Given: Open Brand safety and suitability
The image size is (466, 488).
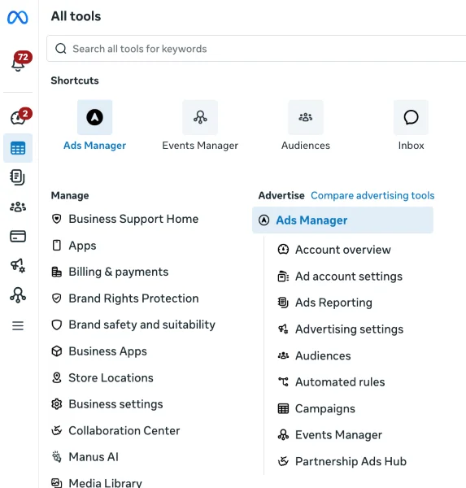Looking at the screenshot, I should tap(142, 325).
